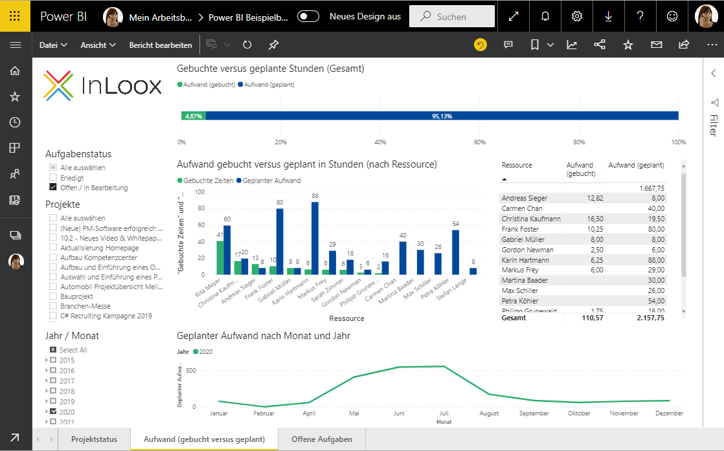Image resolution: width=724 pixels, height=451 pixels.
Task: Click the table's vertical scrollbar
Action: click(684, 225)
